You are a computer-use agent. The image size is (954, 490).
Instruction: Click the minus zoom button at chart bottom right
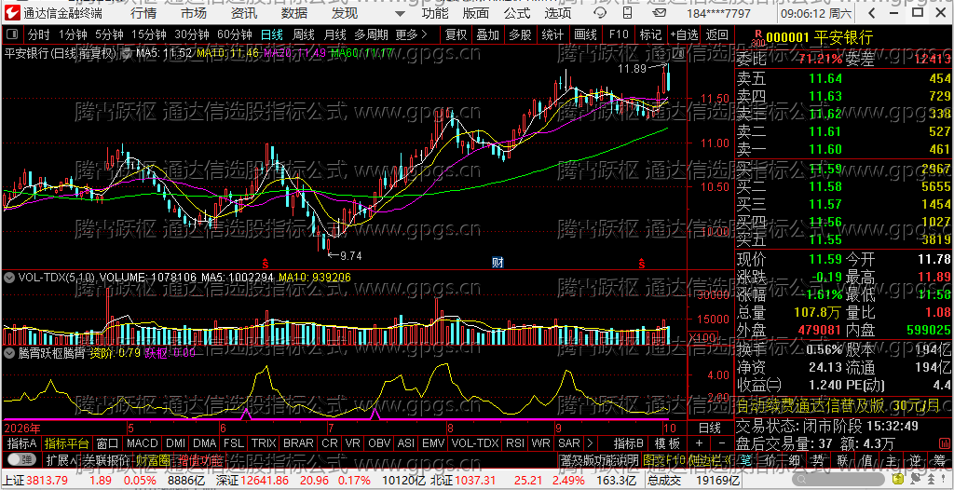(x=722, y=443)
